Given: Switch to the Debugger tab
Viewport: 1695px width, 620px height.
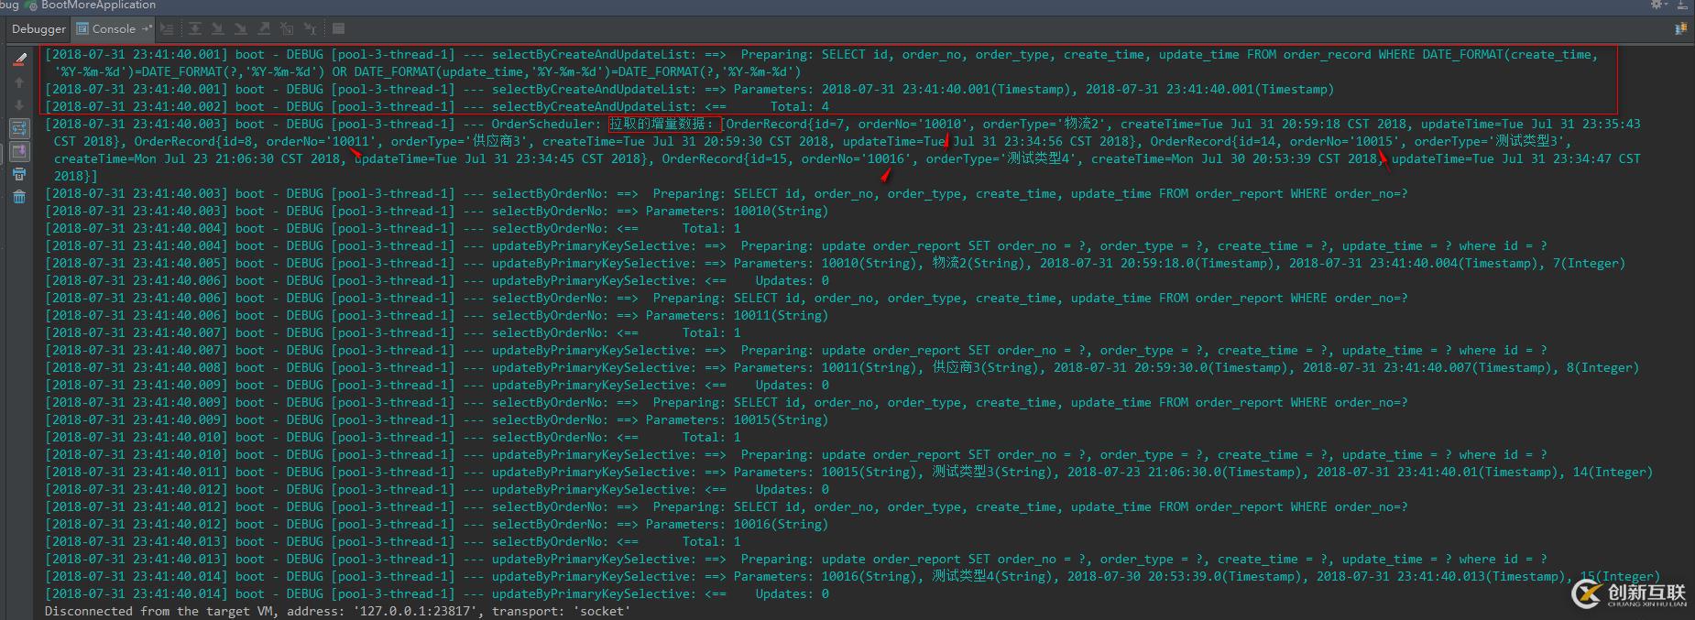Looking at the screenshot, I should click(38, 29).
